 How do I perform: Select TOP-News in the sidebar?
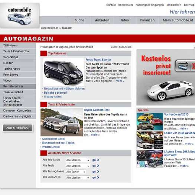pos(18,46)
